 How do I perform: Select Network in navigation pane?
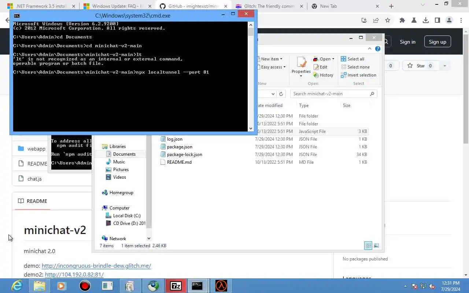tap(118, 239)
